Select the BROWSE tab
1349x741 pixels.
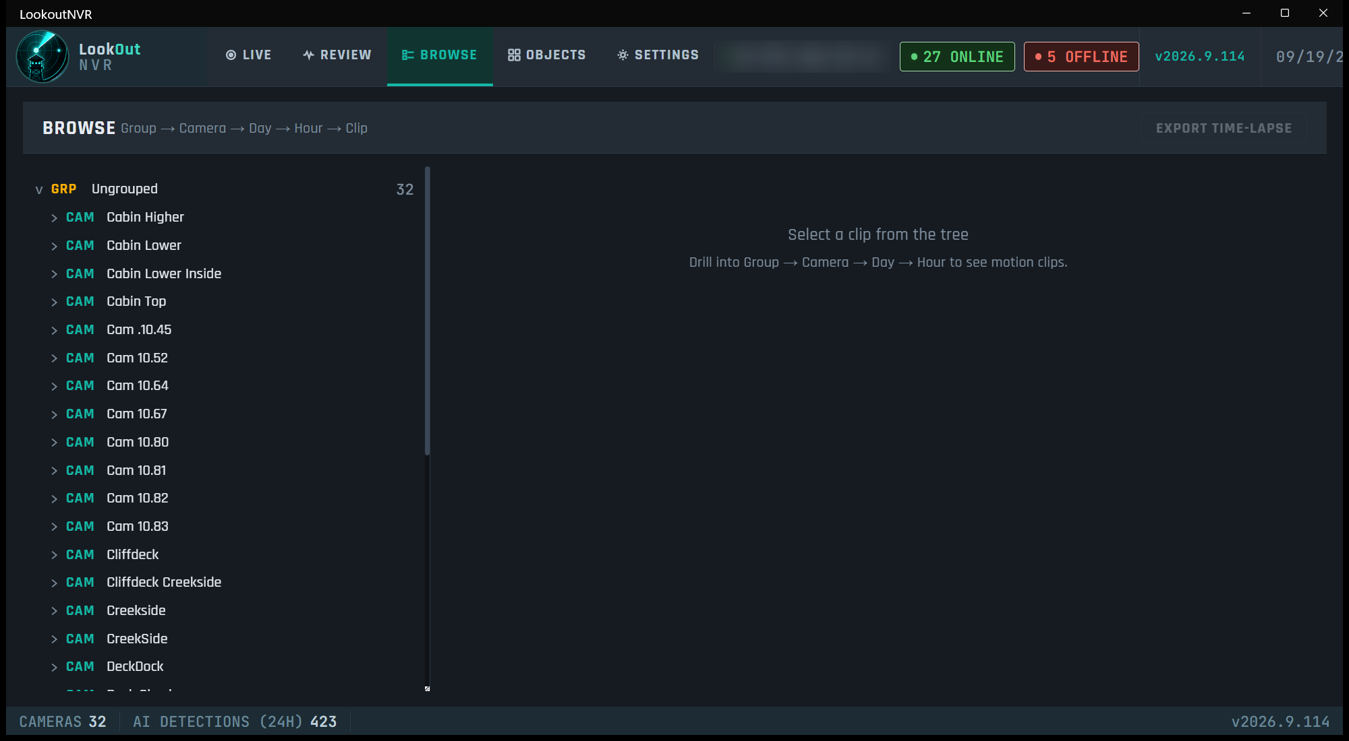tap(440, 55)
